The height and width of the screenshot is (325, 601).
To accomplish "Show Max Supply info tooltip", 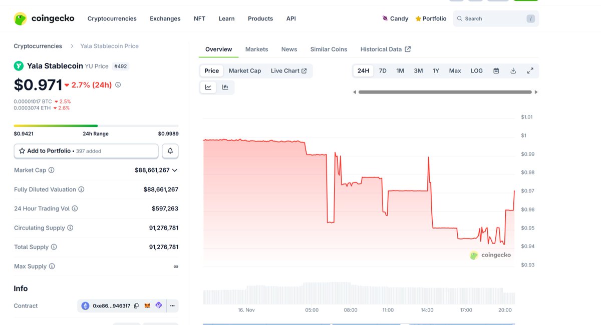I will click(x=52, y=266).
